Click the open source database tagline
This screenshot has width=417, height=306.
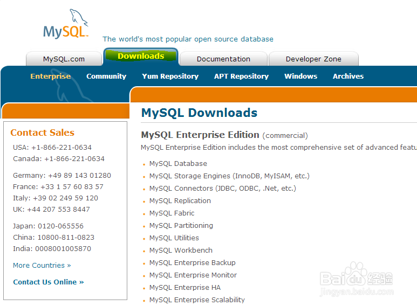(188, 39)
